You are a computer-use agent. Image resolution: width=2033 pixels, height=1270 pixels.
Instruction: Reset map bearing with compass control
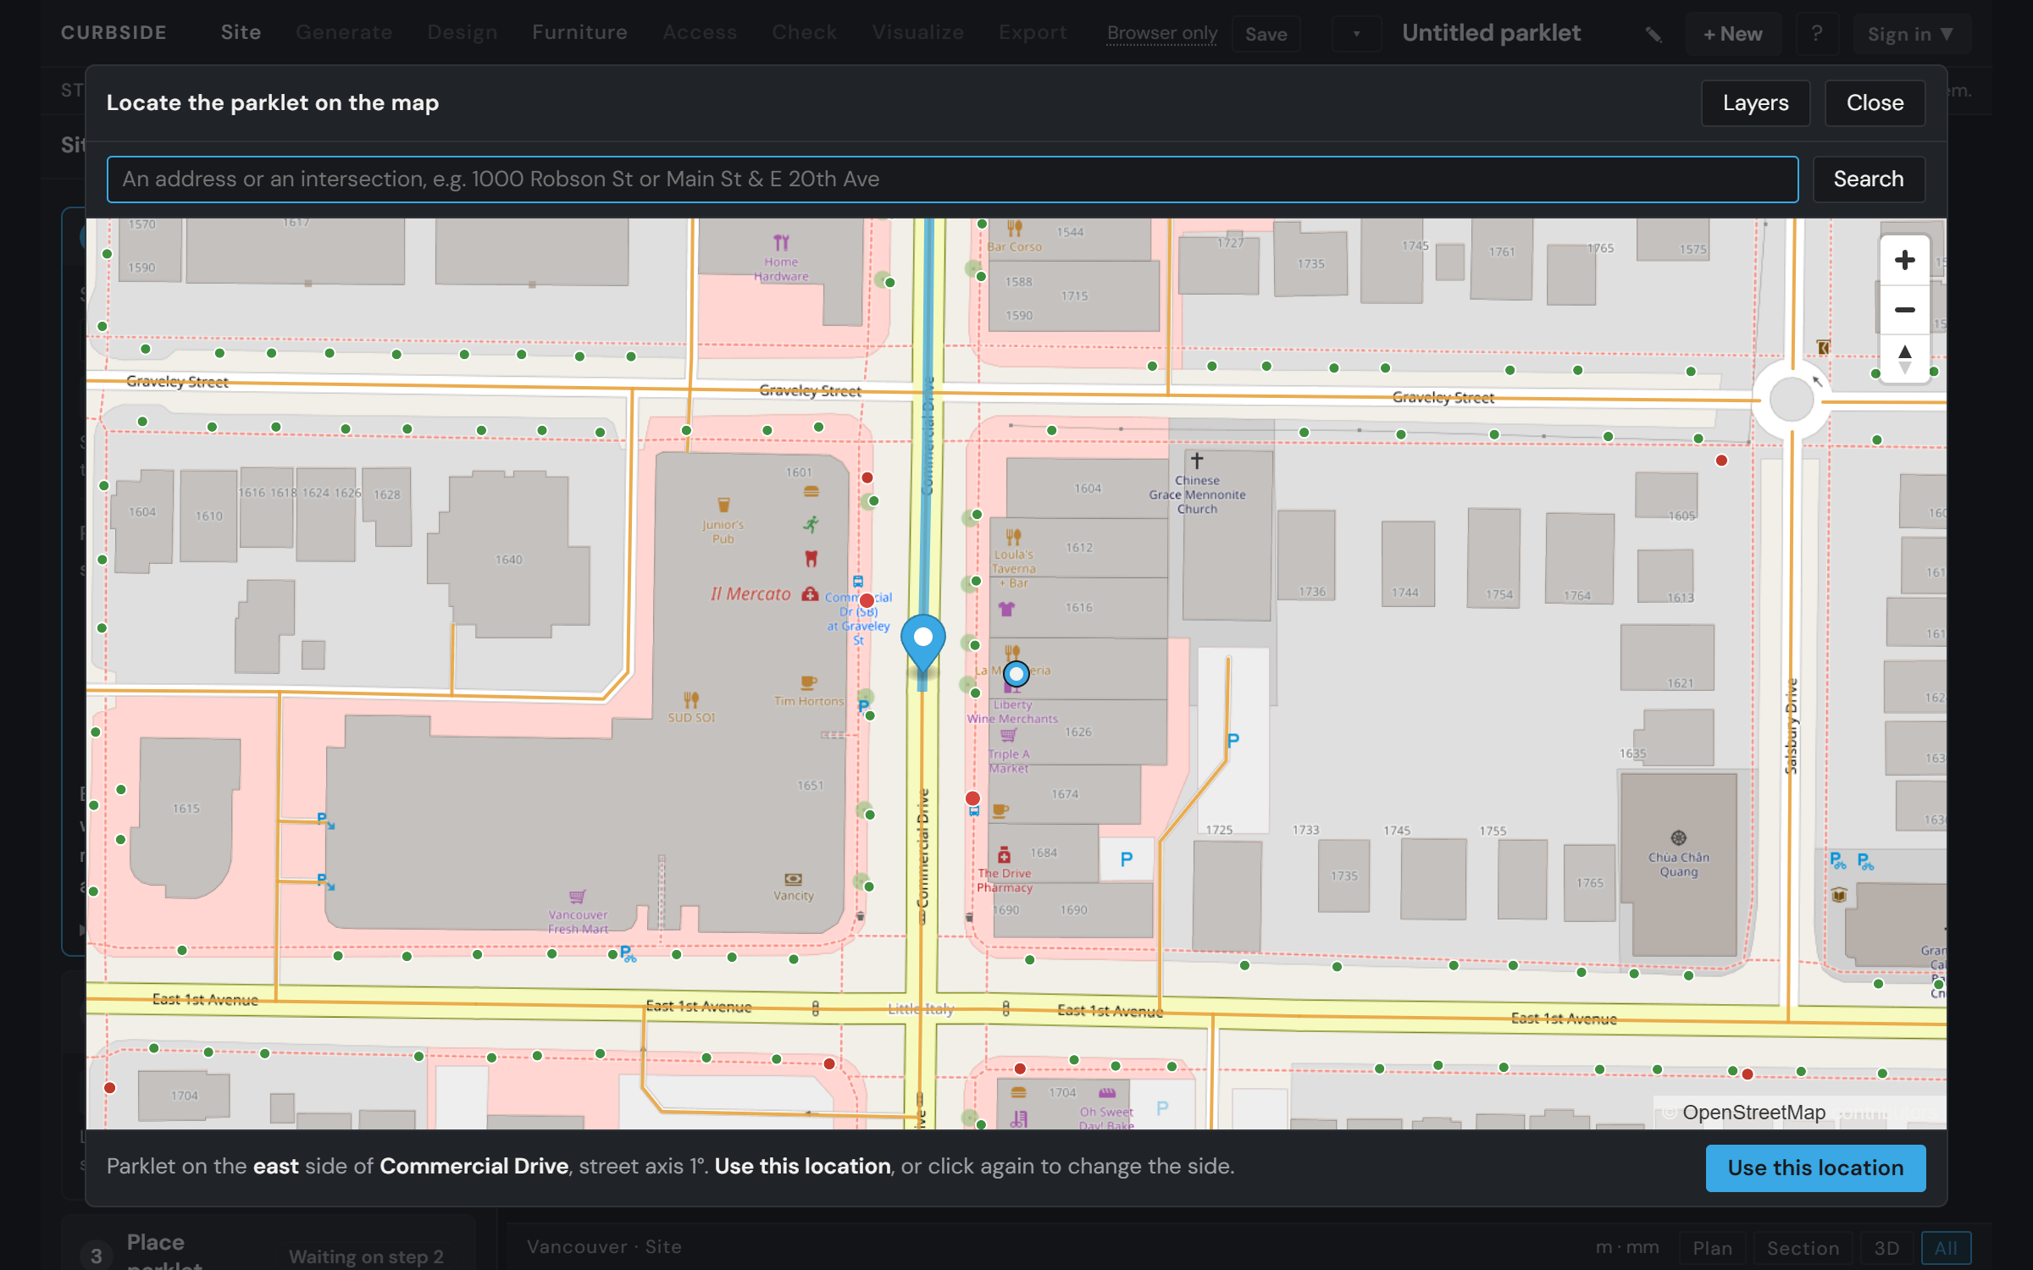click(x=1904, y=358)
